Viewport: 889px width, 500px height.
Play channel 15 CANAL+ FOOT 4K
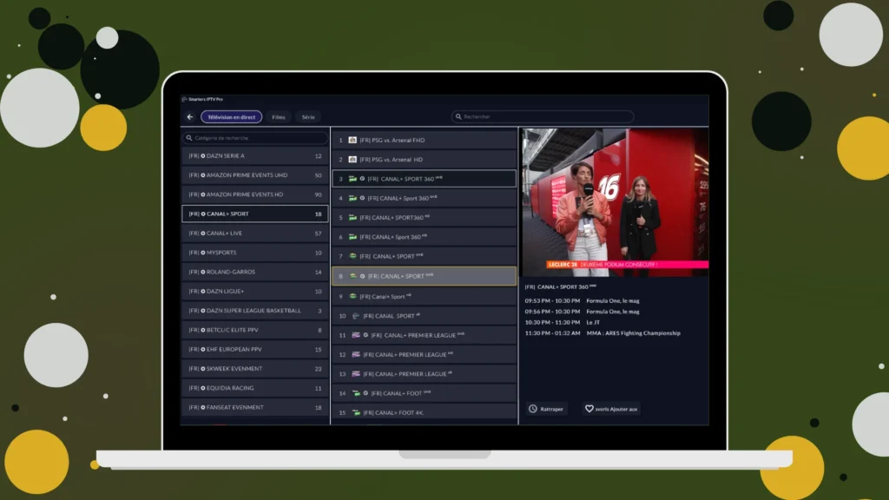pos(424,412)
